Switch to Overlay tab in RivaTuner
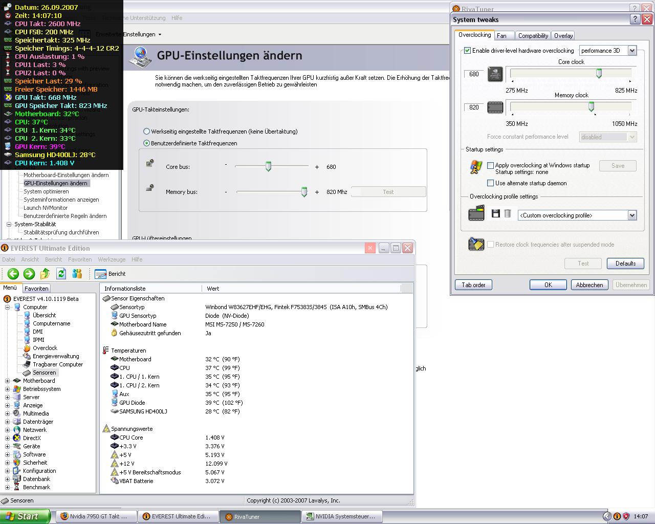The image size is (655, 524). click(563, 36)
